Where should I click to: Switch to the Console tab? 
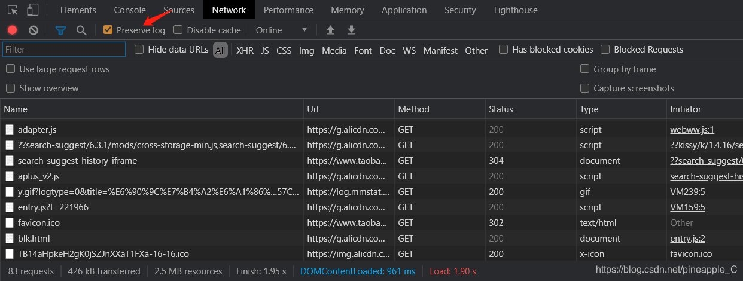coord(130,10)
